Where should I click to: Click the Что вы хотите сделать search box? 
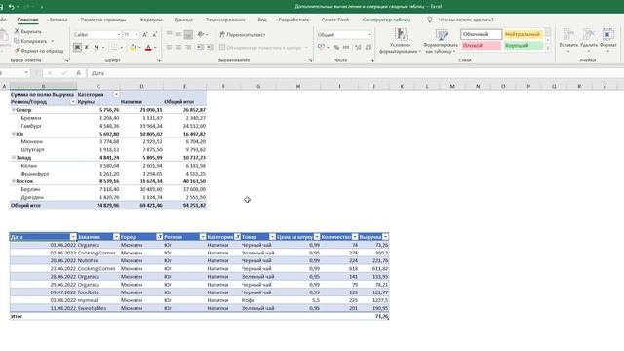point(466,19)
